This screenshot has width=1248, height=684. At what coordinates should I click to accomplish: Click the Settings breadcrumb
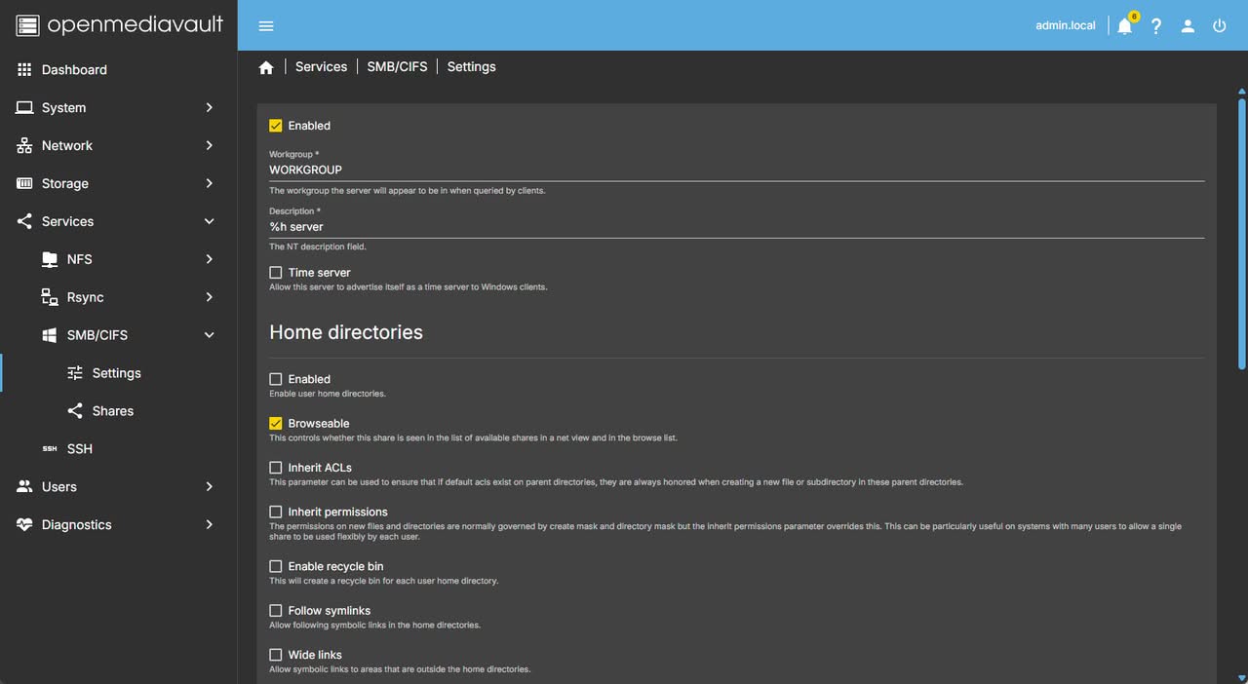pos(472,67)
